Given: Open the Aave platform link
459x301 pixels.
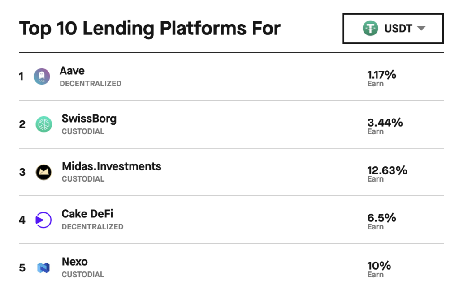Looking at the screenshot, I should (x=72, y=71).
